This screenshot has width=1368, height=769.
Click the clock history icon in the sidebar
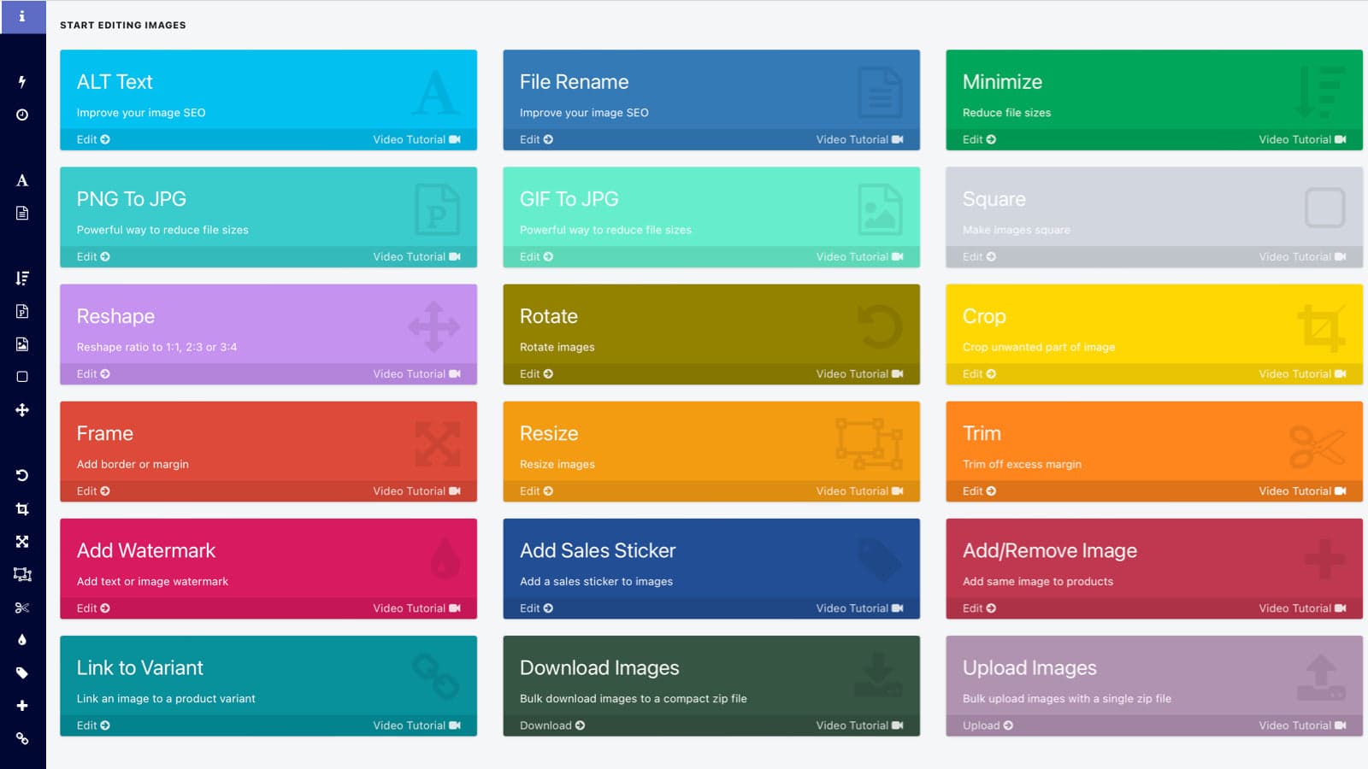coord(23,114)
